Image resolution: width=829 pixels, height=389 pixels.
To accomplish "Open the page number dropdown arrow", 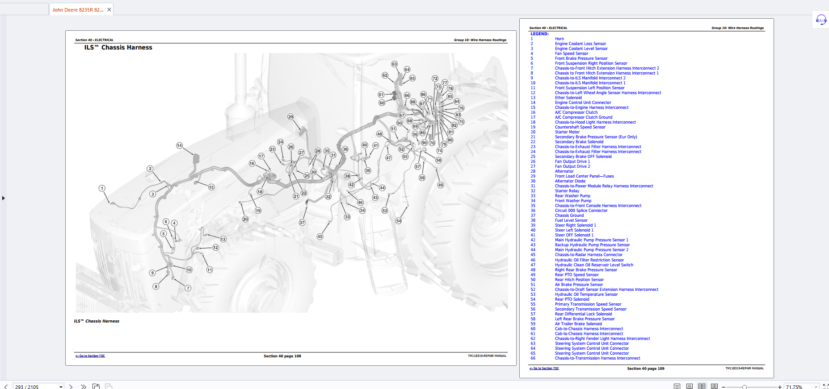I will pyautogui.click(x=61, y=387).
